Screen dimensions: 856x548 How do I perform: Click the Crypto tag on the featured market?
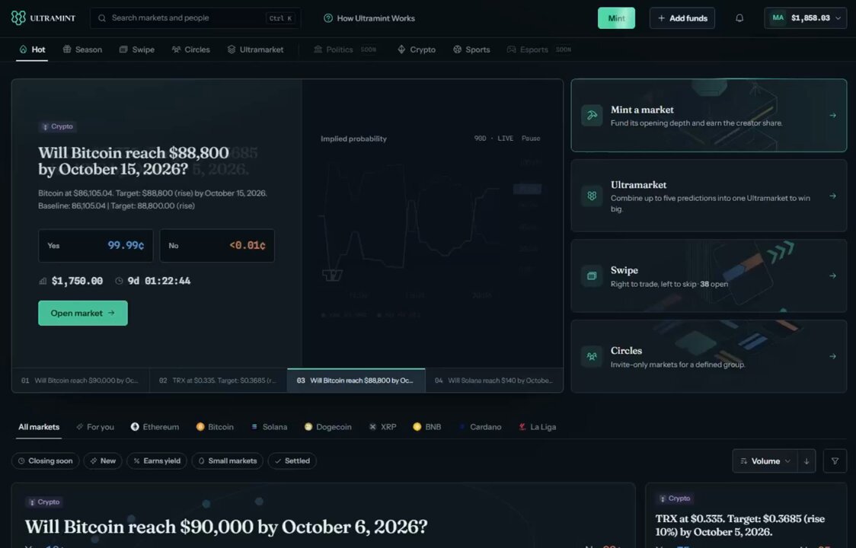57,126
